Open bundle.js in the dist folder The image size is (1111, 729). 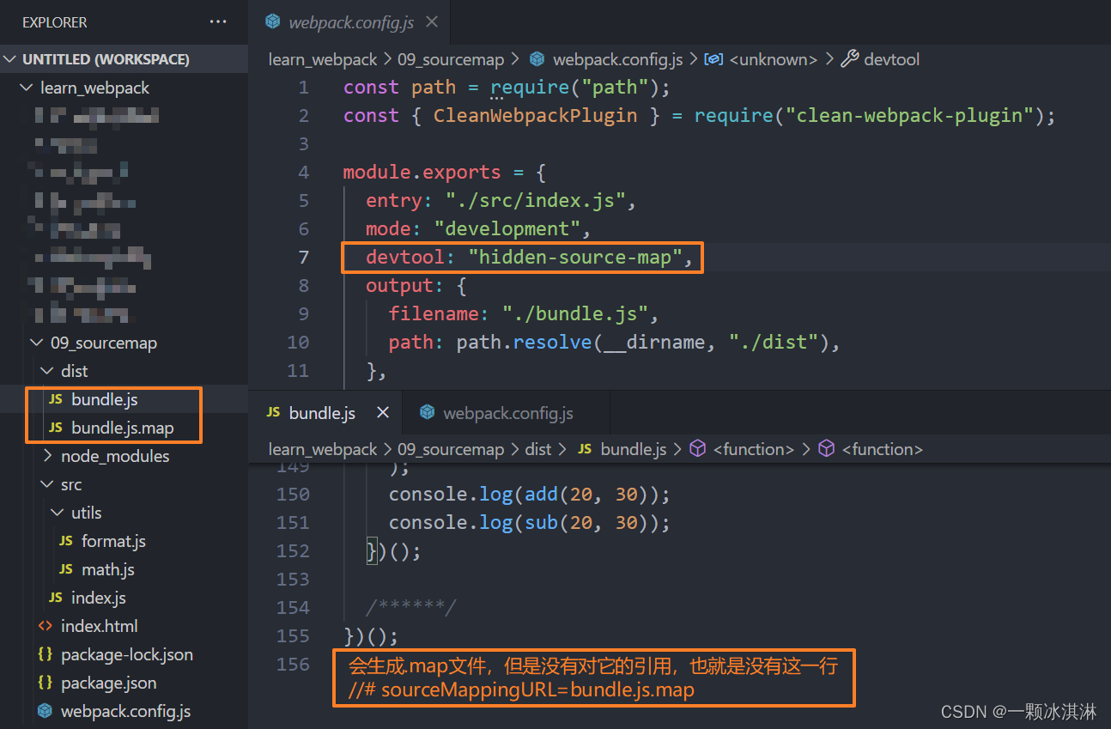click(105, 399)
